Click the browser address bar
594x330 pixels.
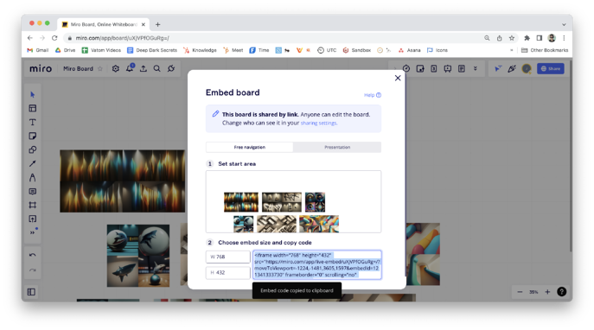pos(272,38)
